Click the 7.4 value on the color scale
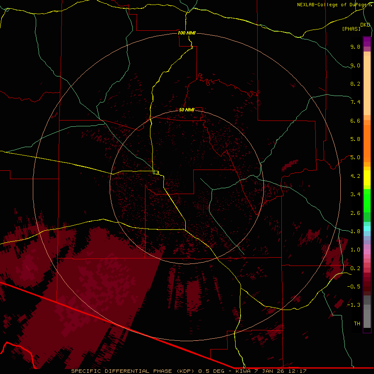The image size is (374, 374). (x=355, y=102)
